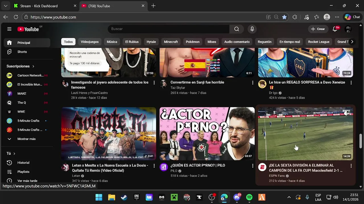Toggle the favorites star in address bar
The image size is (364, 204).
284,17
